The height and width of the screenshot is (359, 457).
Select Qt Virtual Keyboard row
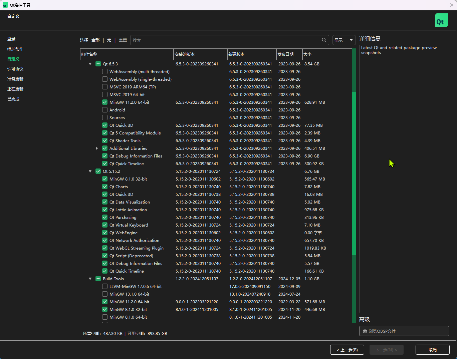(x=216, y=225)
